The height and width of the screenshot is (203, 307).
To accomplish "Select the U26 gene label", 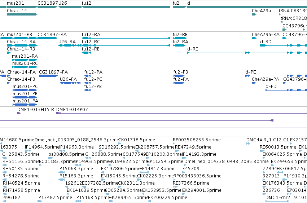I will click(x=63, y=3).
